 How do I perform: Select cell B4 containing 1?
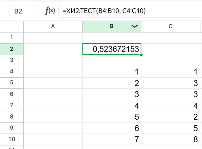[x=112, y=72]
